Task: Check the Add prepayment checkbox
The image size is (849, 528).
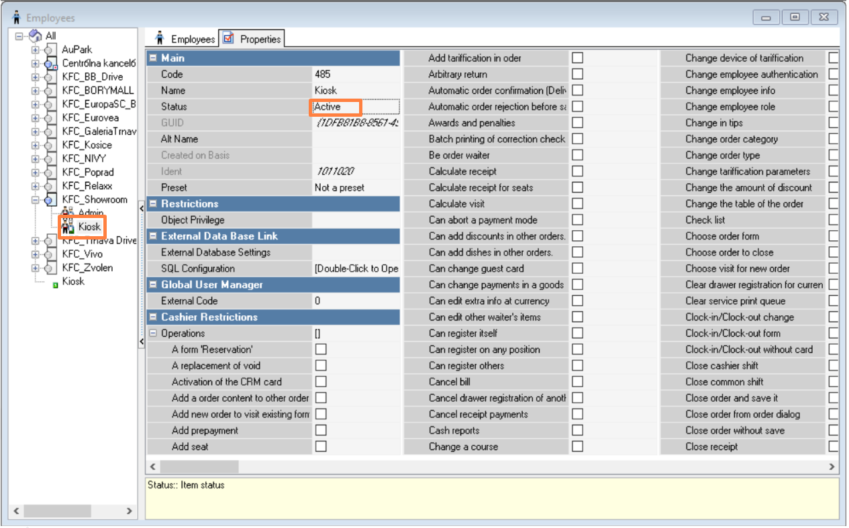Action: pos(321,431)
